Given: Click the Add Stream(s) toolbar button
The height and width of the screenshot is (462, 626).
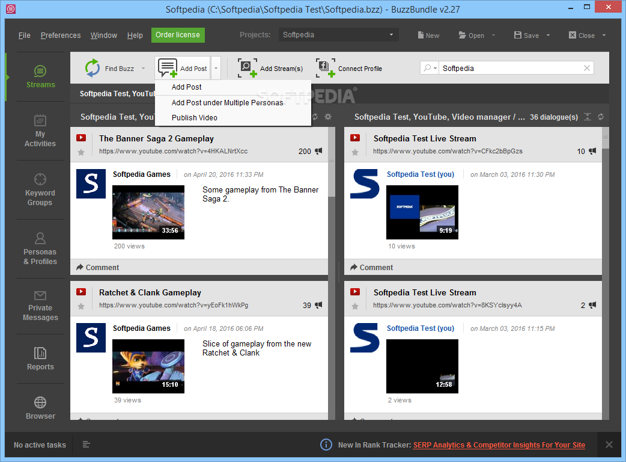Looking at the screenshot, I should pyautogui.click(x=271, y=68).
